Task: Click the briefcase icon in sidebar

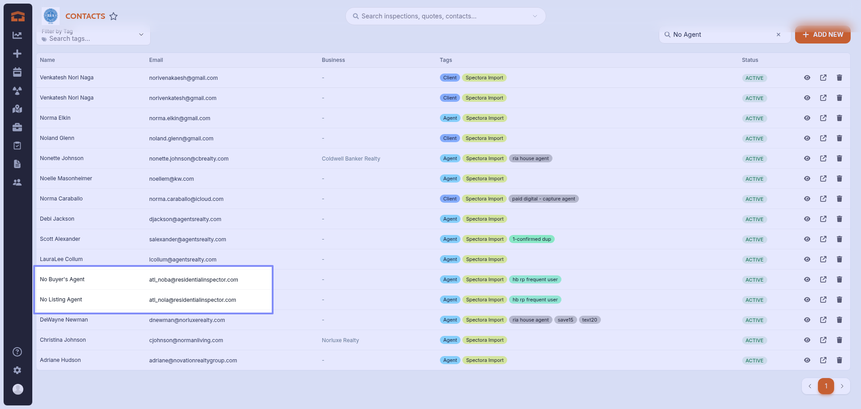Action: (x=17, y=127)
